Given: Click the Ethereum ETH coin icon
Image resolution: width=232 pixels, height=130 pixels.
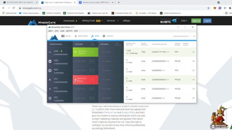Looking at the screenshot, I should click(x=50, y=80).
